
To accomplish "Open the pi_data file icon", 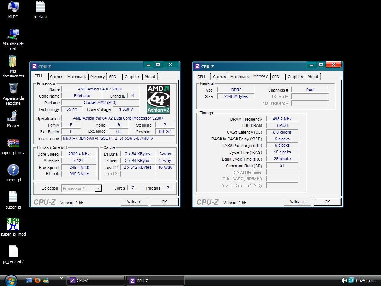I will click(40, 7).
